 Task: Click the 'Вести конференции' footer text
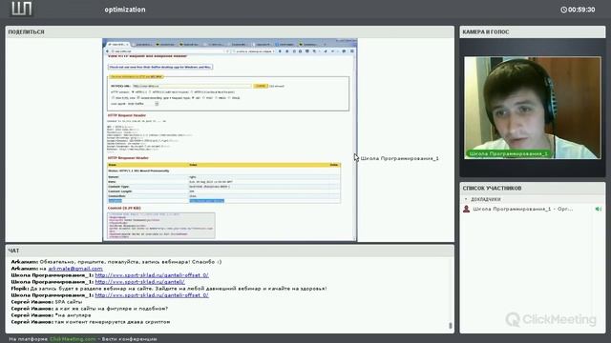point(130,339)
